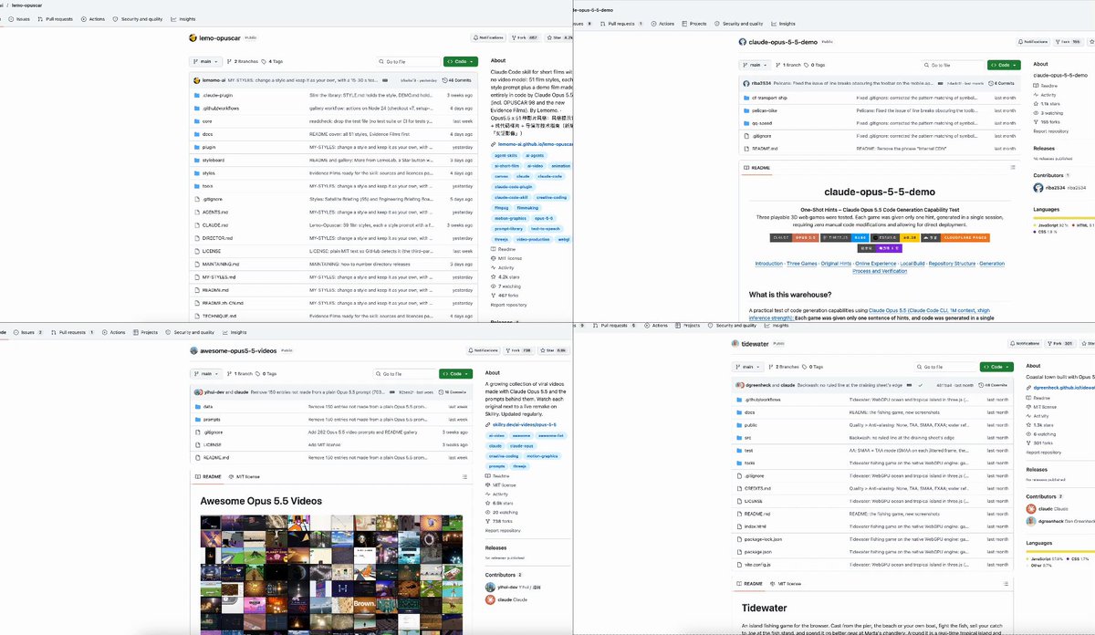Screen dimensions: 1095x635
Task: Click the branches icon beside 2 Branches in lemo-opuscar
Action: tap(229, 61)
